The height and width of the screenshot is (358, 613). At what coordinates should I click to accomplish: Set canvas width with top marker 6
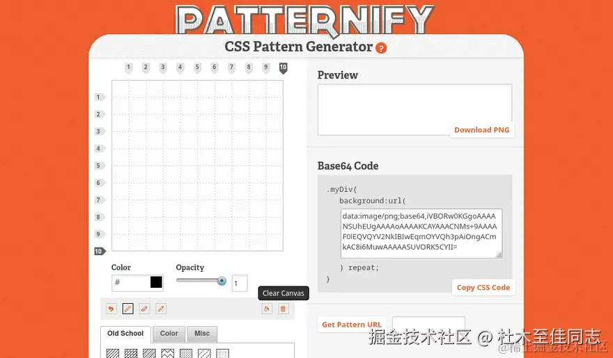[215, 68]
